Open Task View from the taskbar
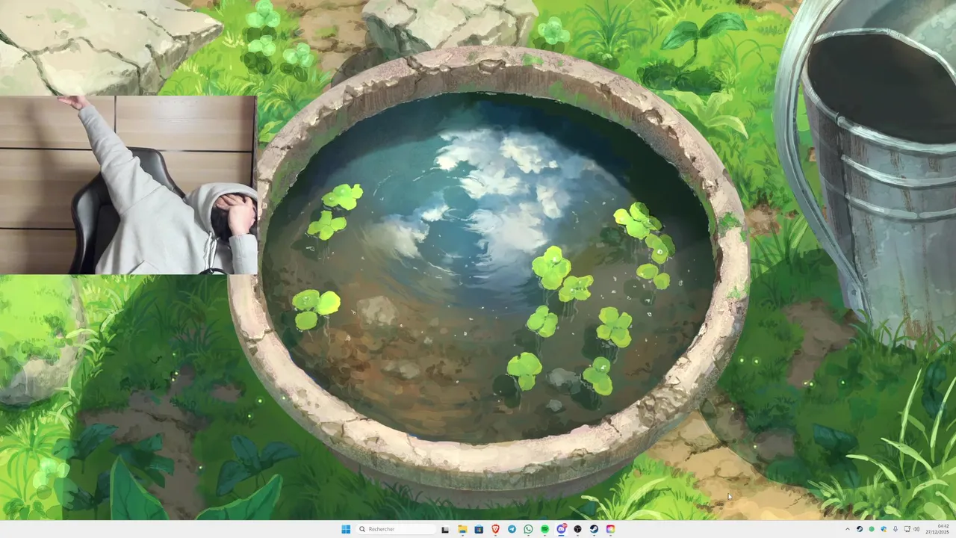 [x=445, y=530]
